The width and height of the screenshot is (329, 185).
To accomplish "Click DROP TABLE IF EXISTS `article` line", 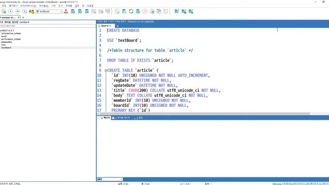I will [140, 61].
